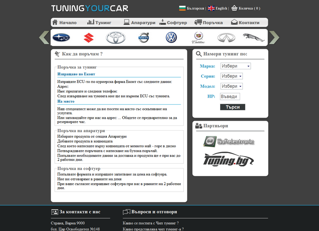Open the Softelectronic partner logo
The image size is (319, 231).
coord(228,141)
